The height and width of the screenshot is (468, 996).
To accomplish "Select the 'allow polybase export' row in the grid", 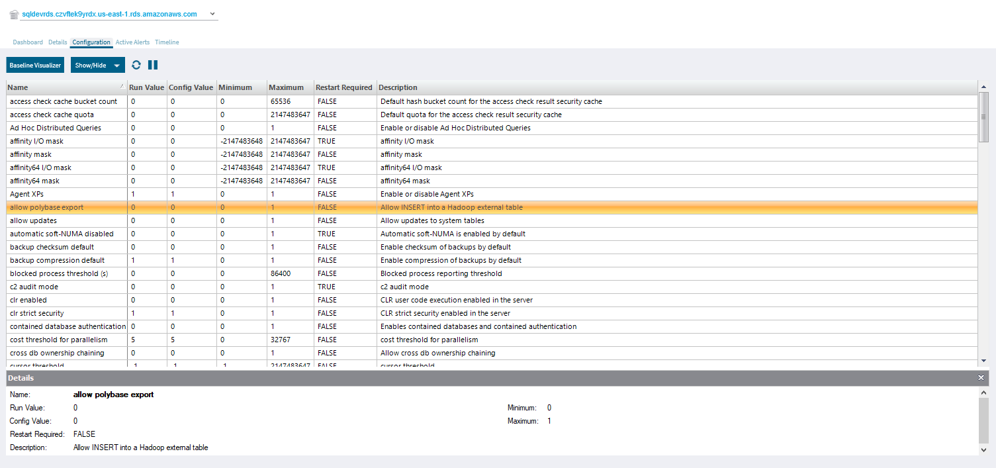I will tap(492, 207).
